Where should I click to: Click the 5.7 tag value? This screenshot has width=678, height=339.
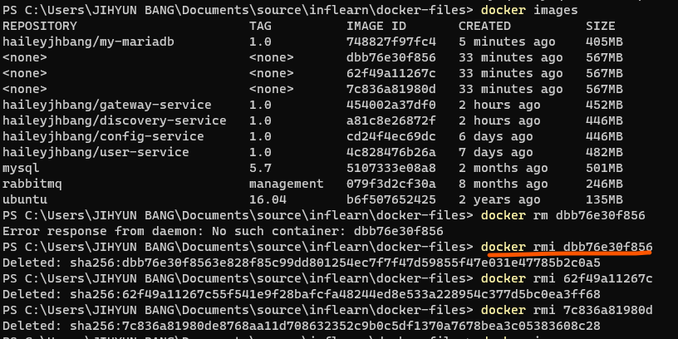[x=260, y=168]
